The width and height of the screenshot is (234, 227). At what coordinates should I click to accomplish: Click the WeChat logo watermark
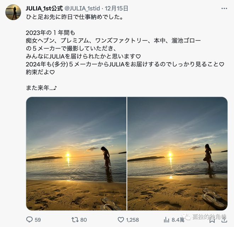pos(186,217)
